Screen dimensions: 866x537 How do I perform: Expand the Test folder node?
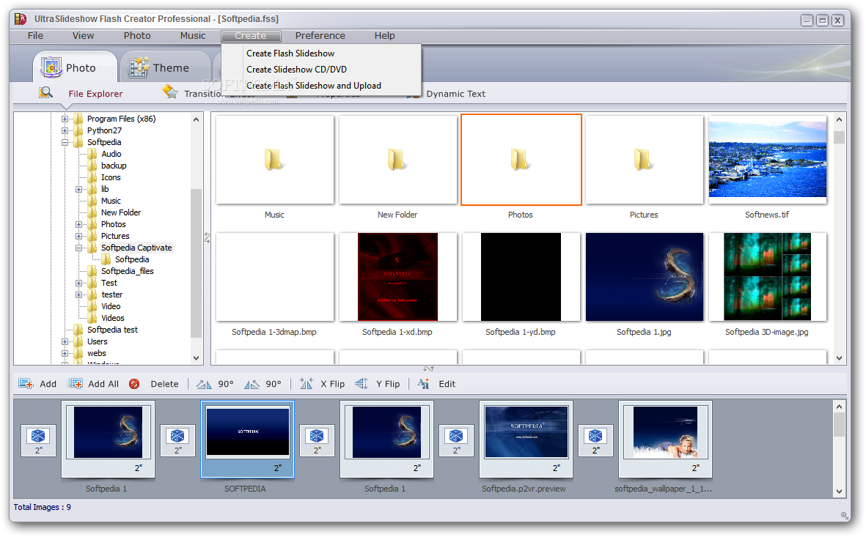tap(79, 283)
